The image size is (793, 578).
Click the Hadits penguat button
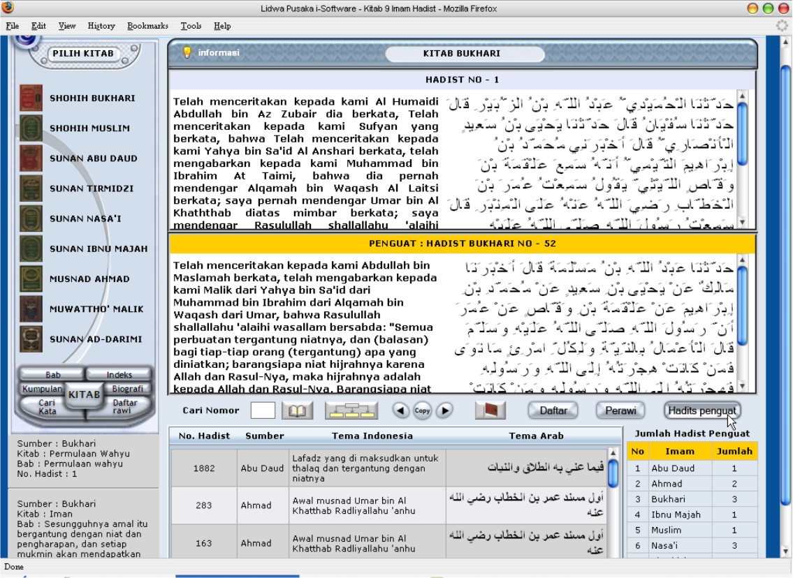pyautogui.click(x=702, y=410)
